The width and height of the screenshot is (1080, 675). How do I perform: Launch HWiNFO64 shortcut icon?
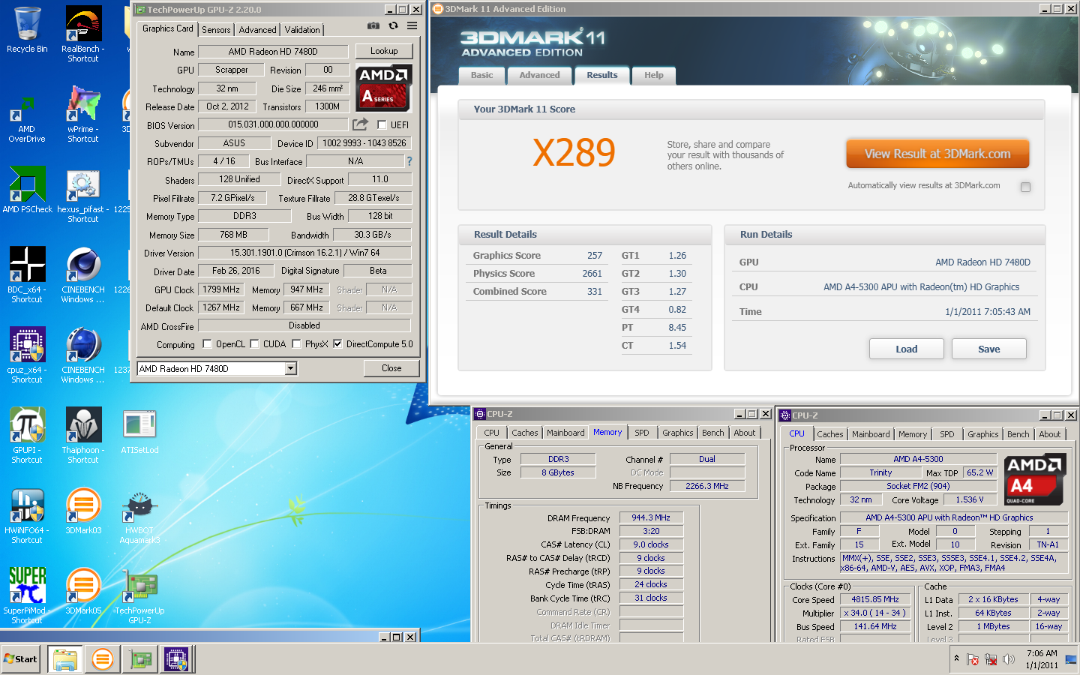pos(27,515)
